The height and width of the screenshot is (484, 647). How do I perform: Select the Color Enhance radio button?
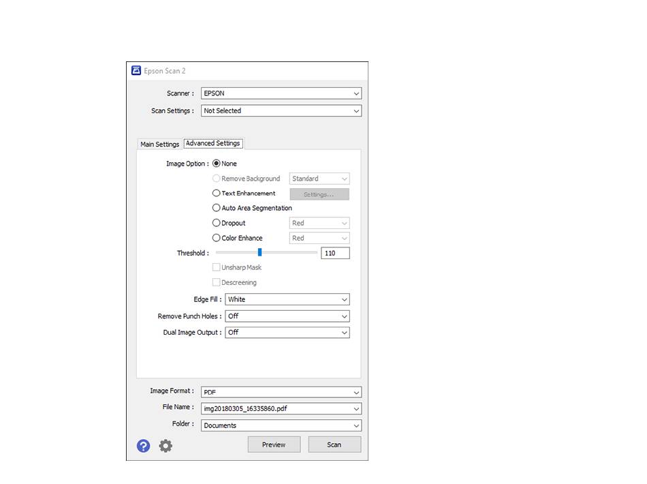216,238
